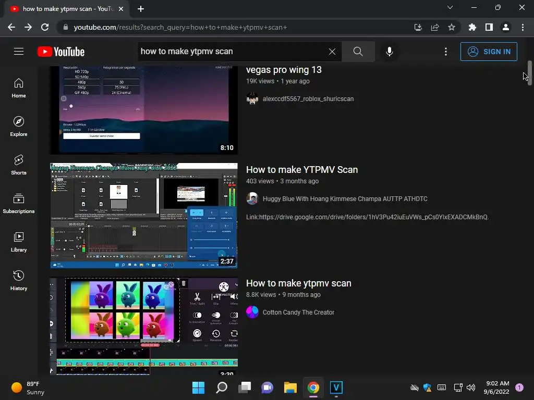534x400 pixels.
Task: Click the page vertical scrollbar thumb
Action: pos(530,73)
